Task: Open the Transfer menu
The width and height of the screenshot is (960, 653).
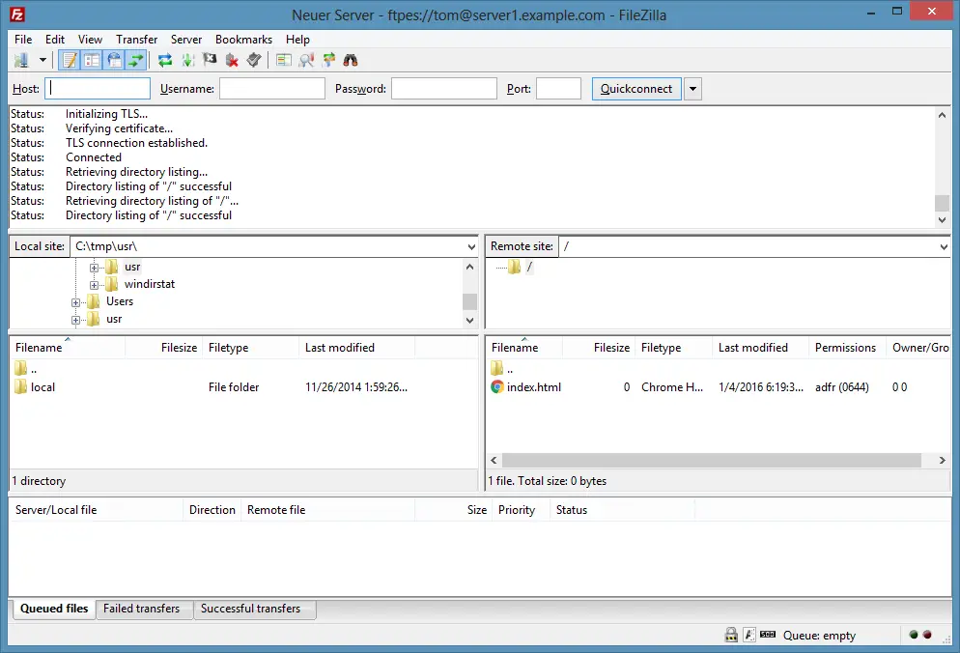Action: [x=136, y=40]
